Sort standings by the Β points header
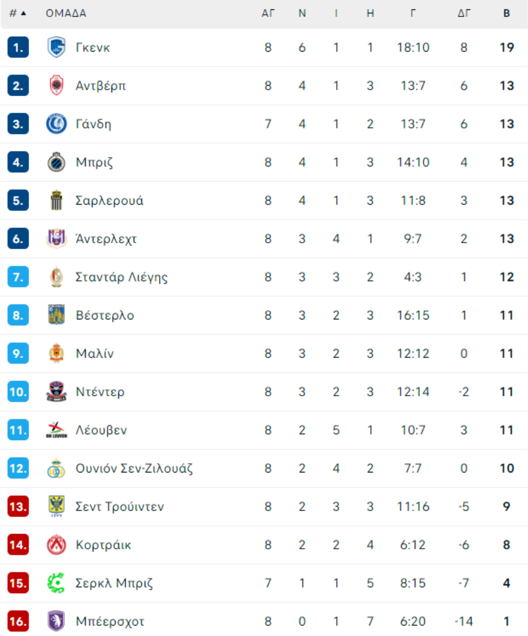Screen dimensions: 528x636 pos(506,13)
